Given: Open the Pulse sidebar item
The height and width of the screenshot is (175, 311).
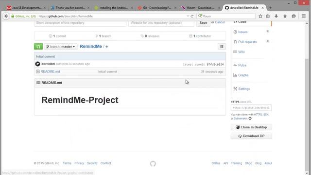Looking at the screenshot, I should click(x=242, y=65).
